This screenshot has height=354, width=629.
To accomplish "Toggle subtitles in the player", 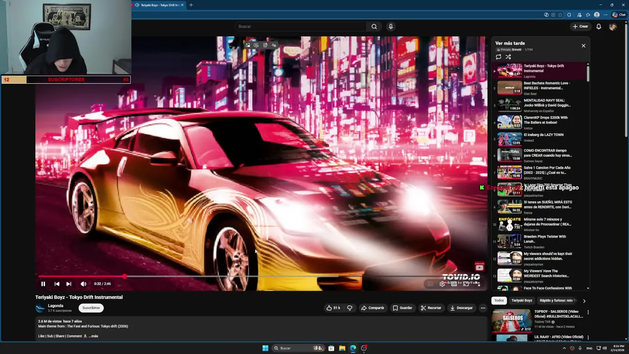I will [430, 284].
